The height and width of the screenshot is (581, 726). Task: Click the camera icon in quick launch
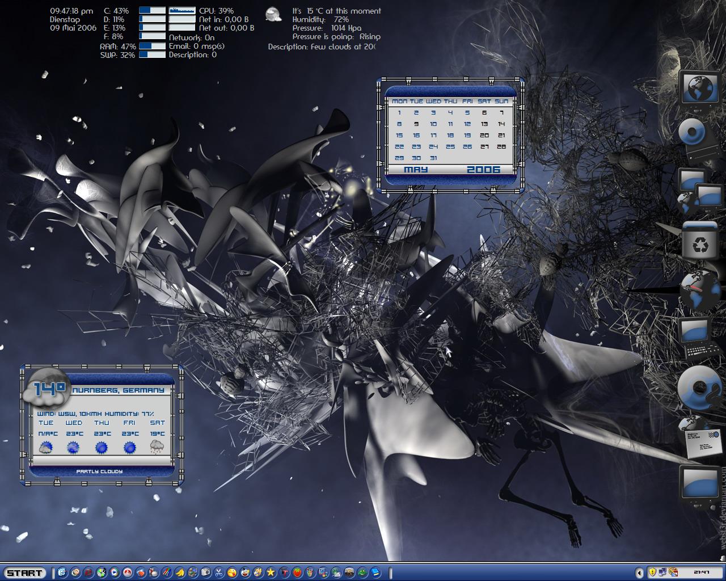pyautogui.click(x=206, y=573)
